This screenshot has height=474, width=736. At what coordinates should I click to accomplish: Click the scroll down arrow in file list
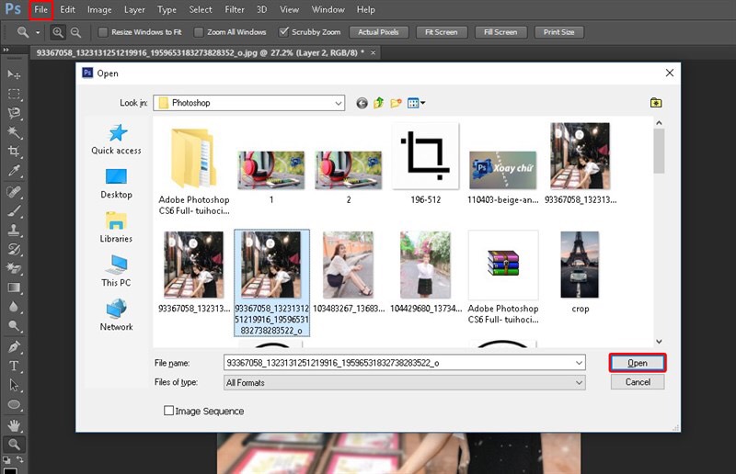coord(659,342)
